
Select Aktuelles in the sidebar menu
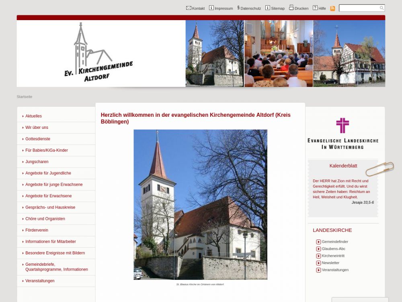(33, 116)
